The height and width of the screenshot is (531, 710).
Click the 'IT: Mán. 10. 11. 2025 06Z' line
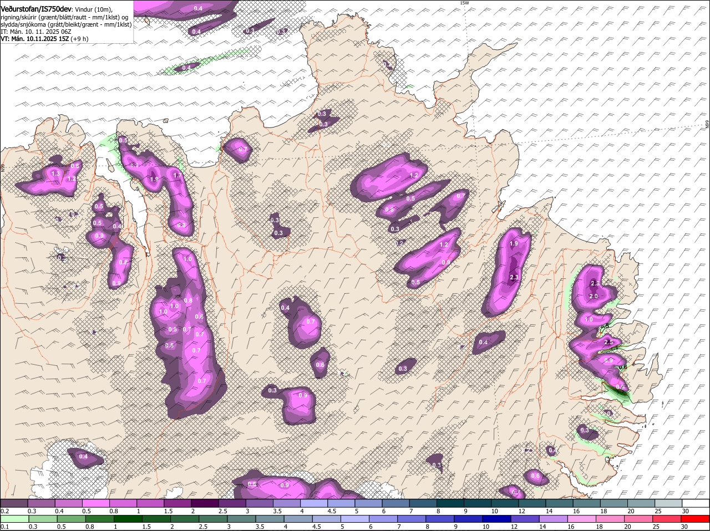[35, 32]
